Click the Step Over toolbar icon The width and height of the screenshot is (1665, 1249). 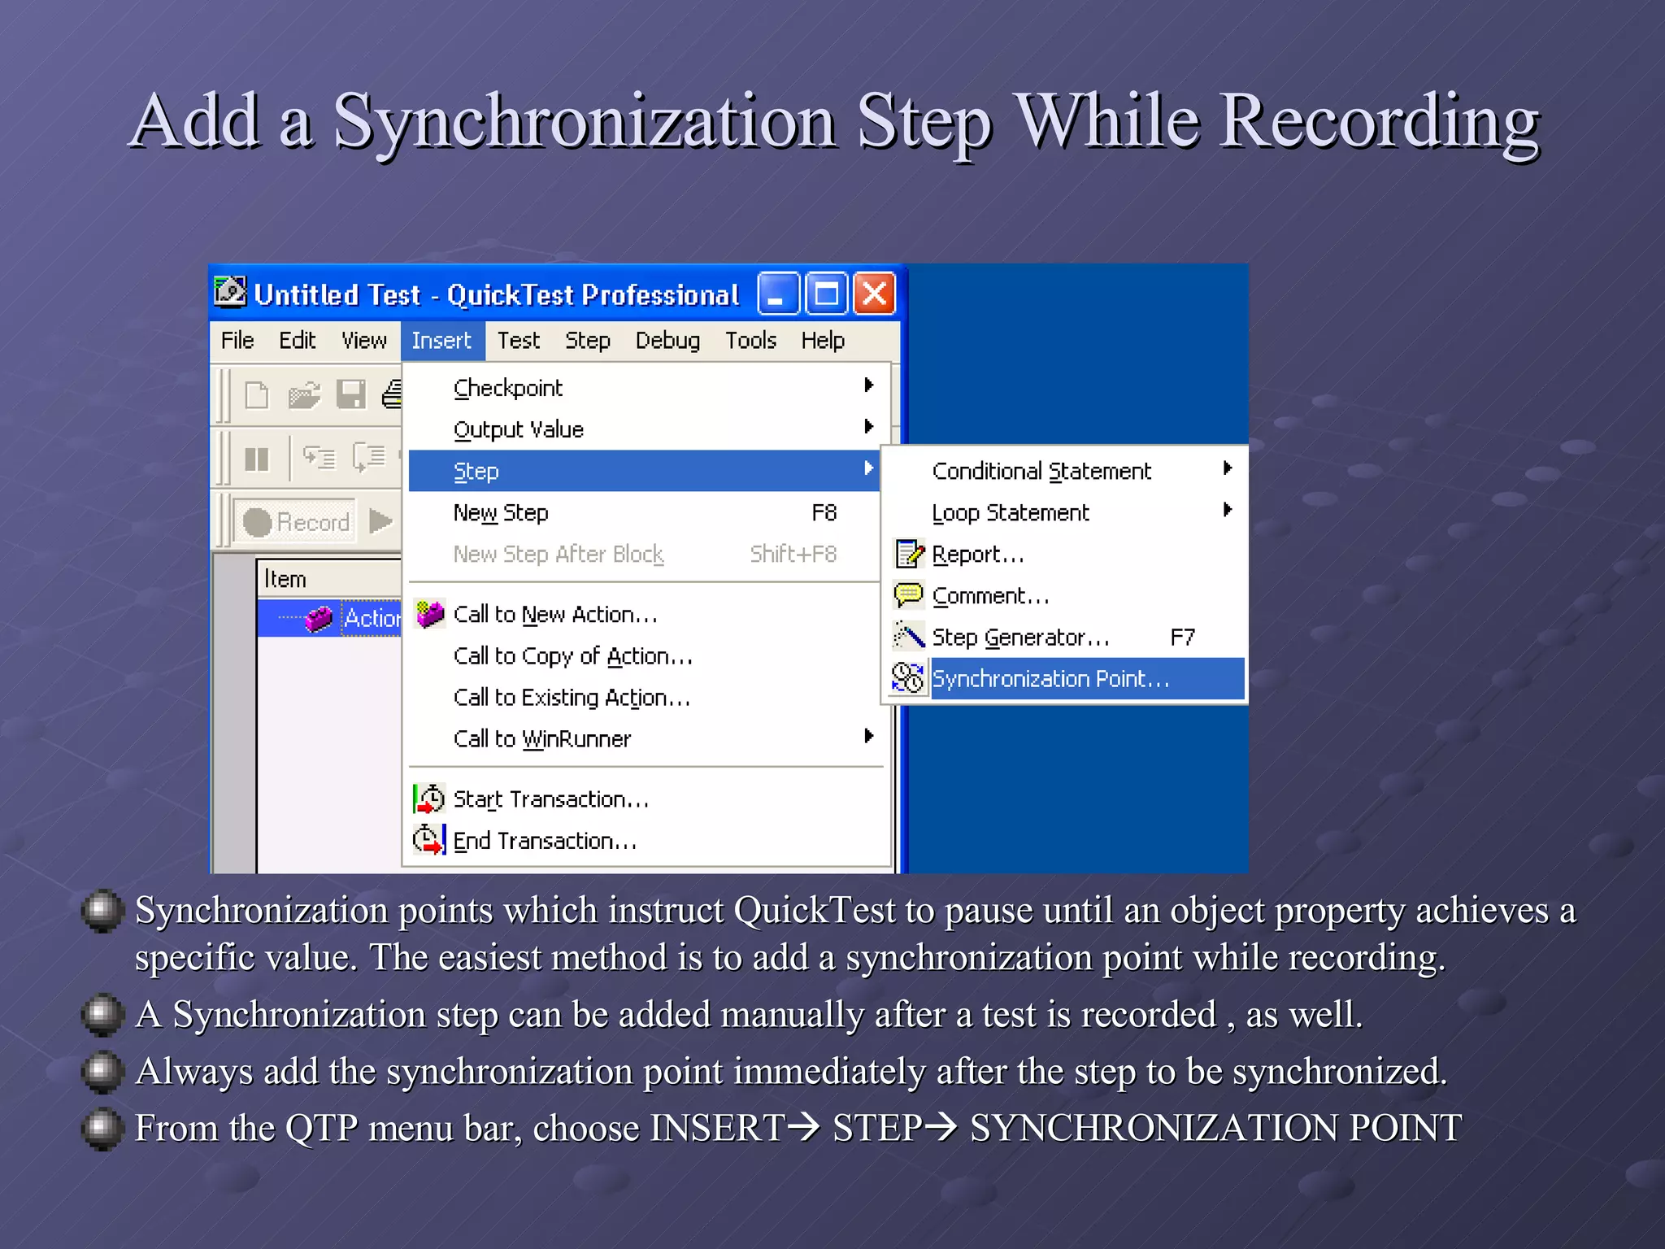click(369, 457)
